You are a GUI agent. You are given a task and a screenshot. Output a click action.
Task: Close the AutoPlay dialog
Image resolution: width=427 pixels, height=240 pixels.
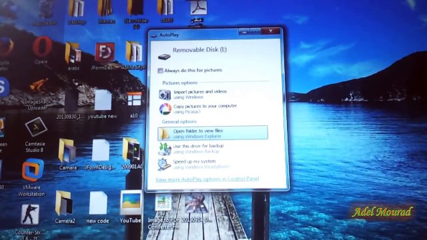click(x=270, y=31)
